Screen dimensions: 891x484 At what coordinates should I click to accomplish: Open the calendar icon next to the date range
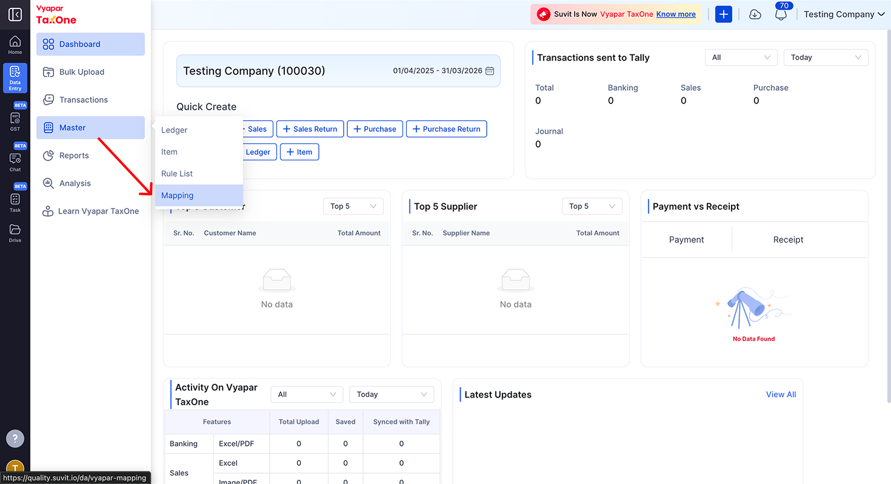click(x=490, y=71)
